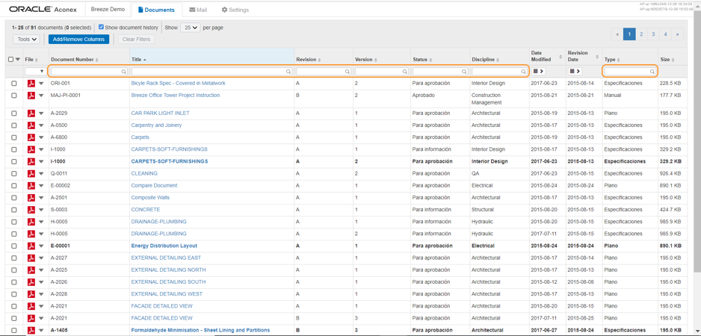Click search icon in Title filter
The height and width of the screenshot is (336, 701).
[288, 72]
